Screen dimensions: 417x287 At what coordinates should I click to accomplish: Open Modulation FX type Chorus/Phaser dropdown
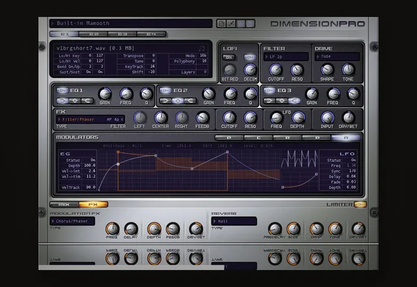(72, 221)
